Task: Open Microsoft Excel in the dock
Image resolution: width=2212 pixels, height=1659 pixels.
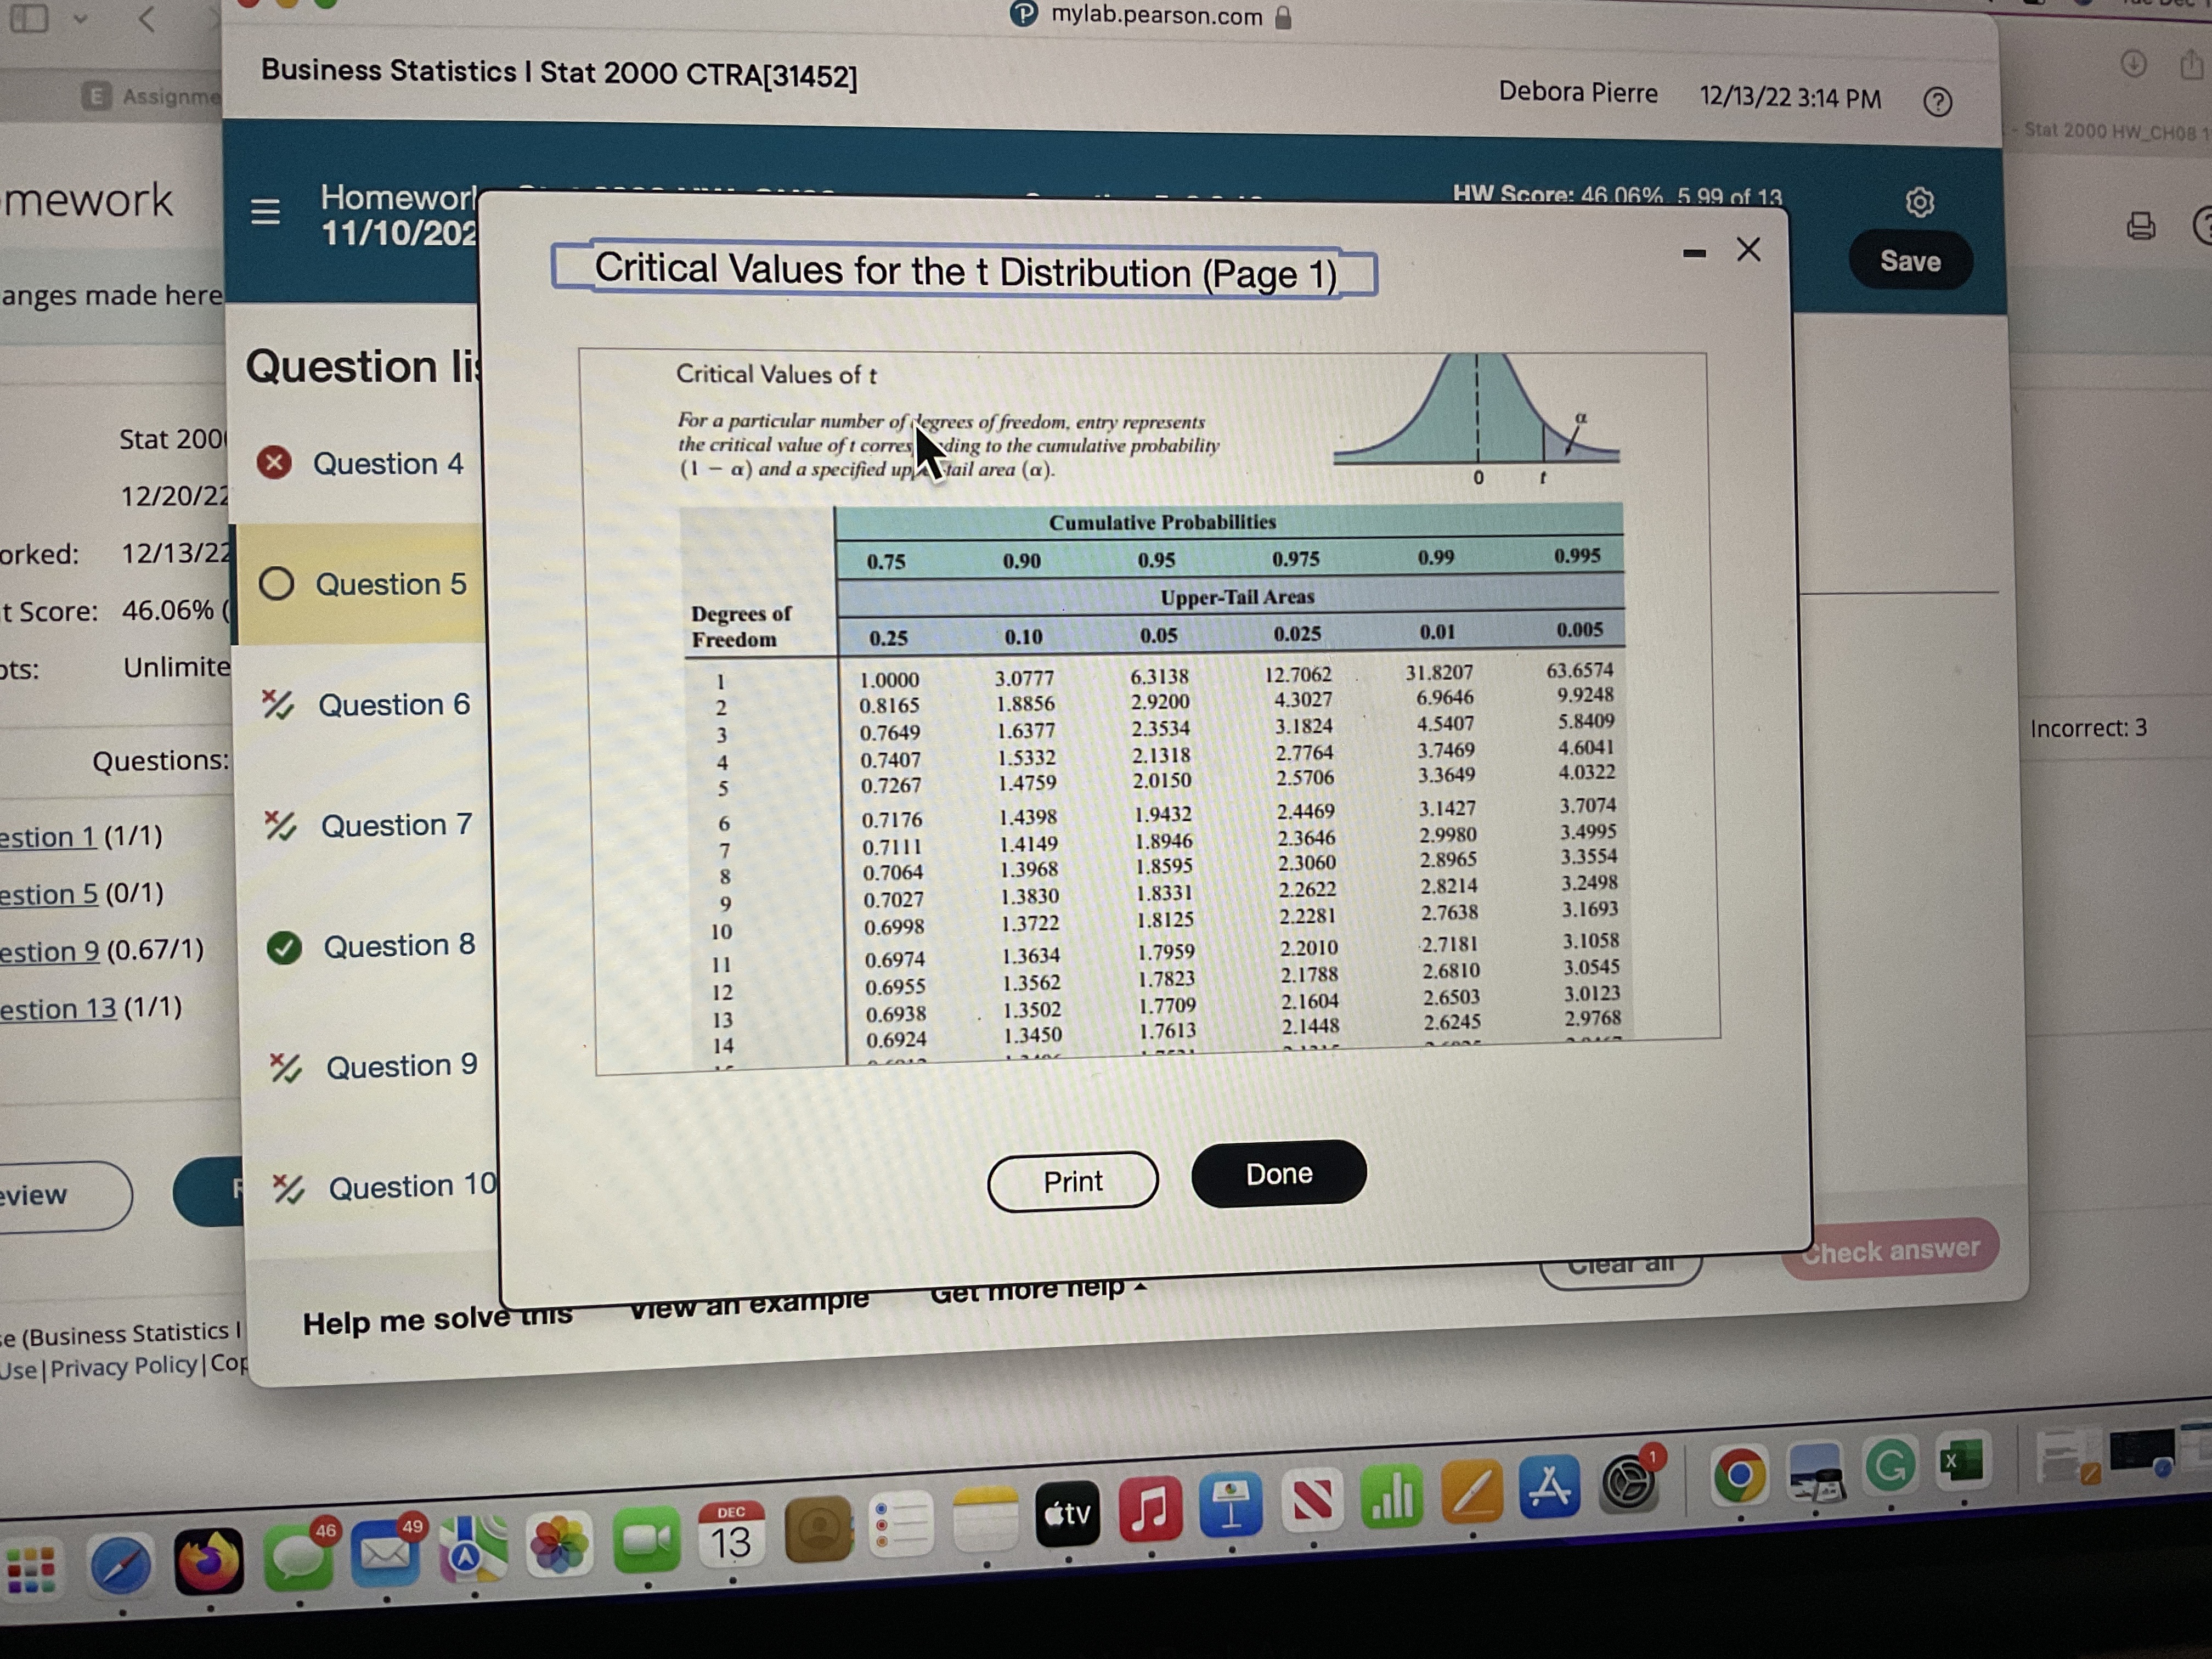Action: coord(1961,1462)
